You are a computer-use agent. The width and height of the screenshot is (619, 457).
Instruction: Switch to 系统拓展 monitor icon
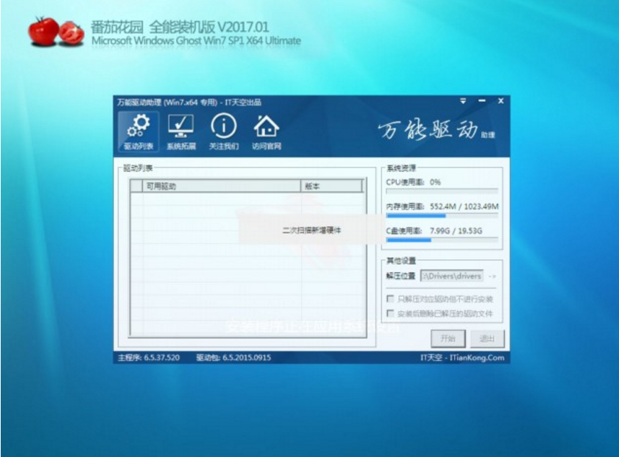click(181, 131)
